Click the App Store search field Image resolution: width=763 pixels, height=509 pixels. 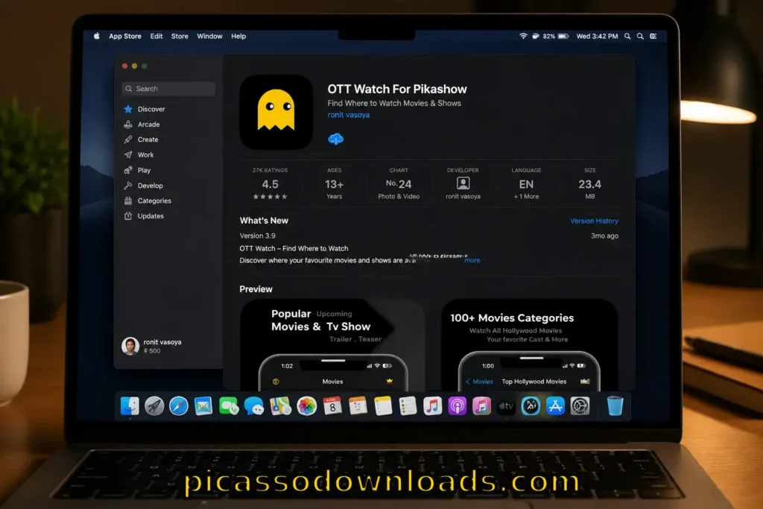click(x=168, y=89)
